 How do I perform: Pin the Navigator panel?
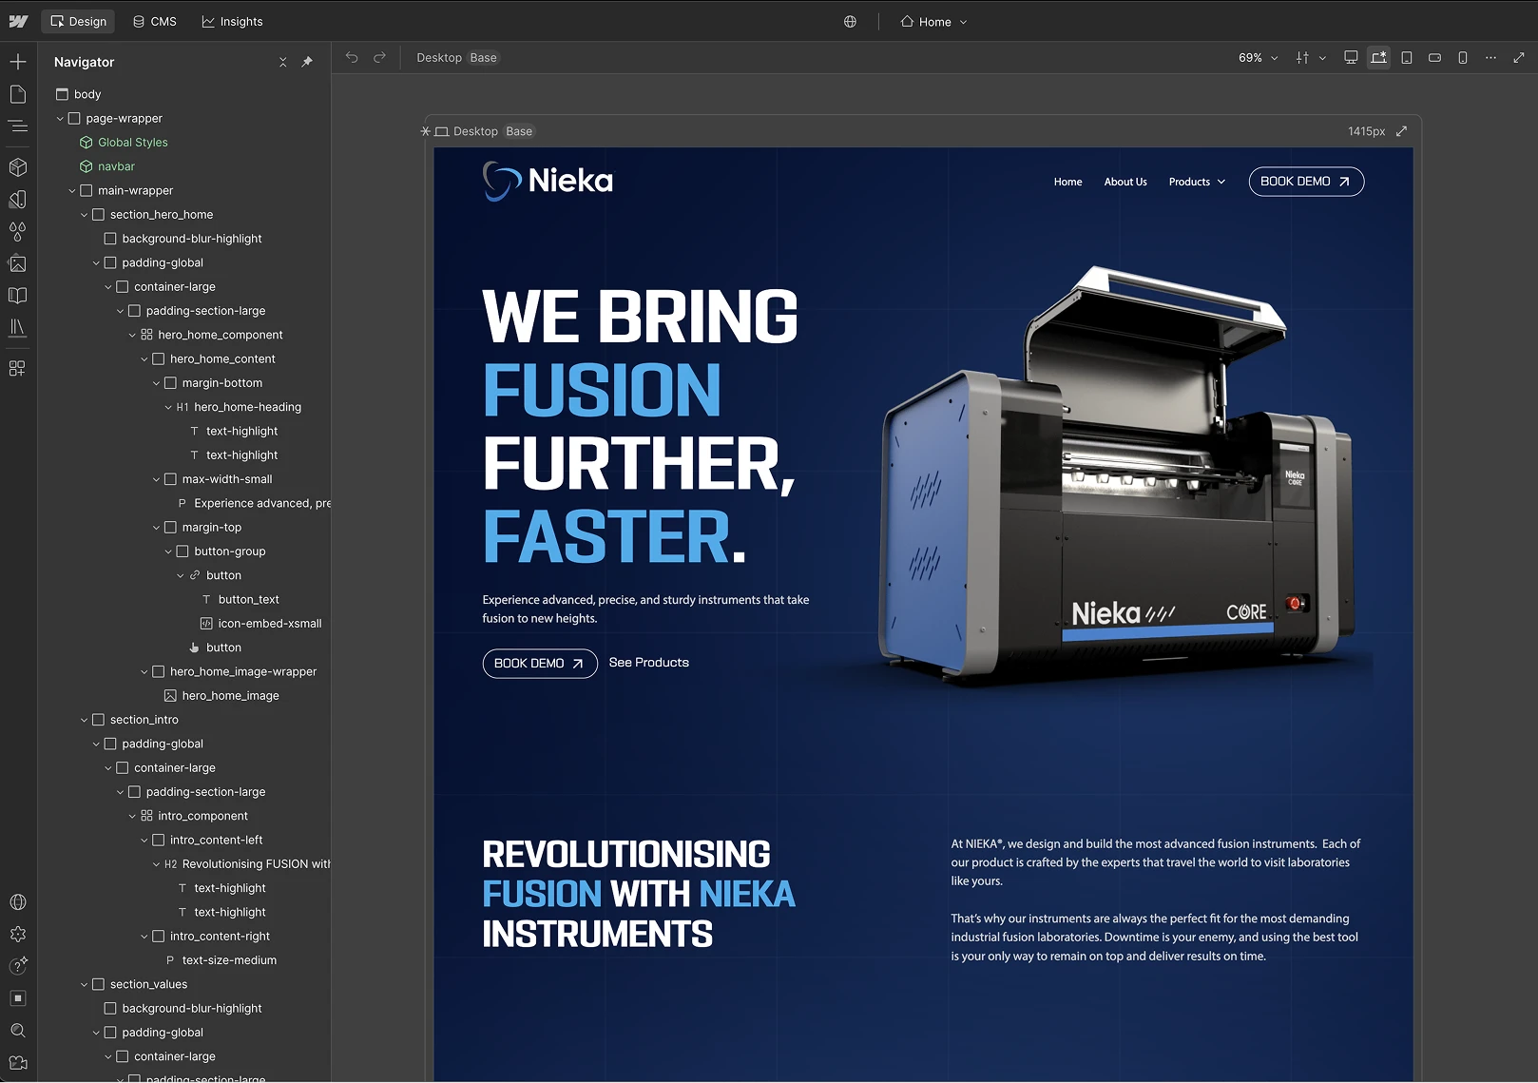pos(307,62)
